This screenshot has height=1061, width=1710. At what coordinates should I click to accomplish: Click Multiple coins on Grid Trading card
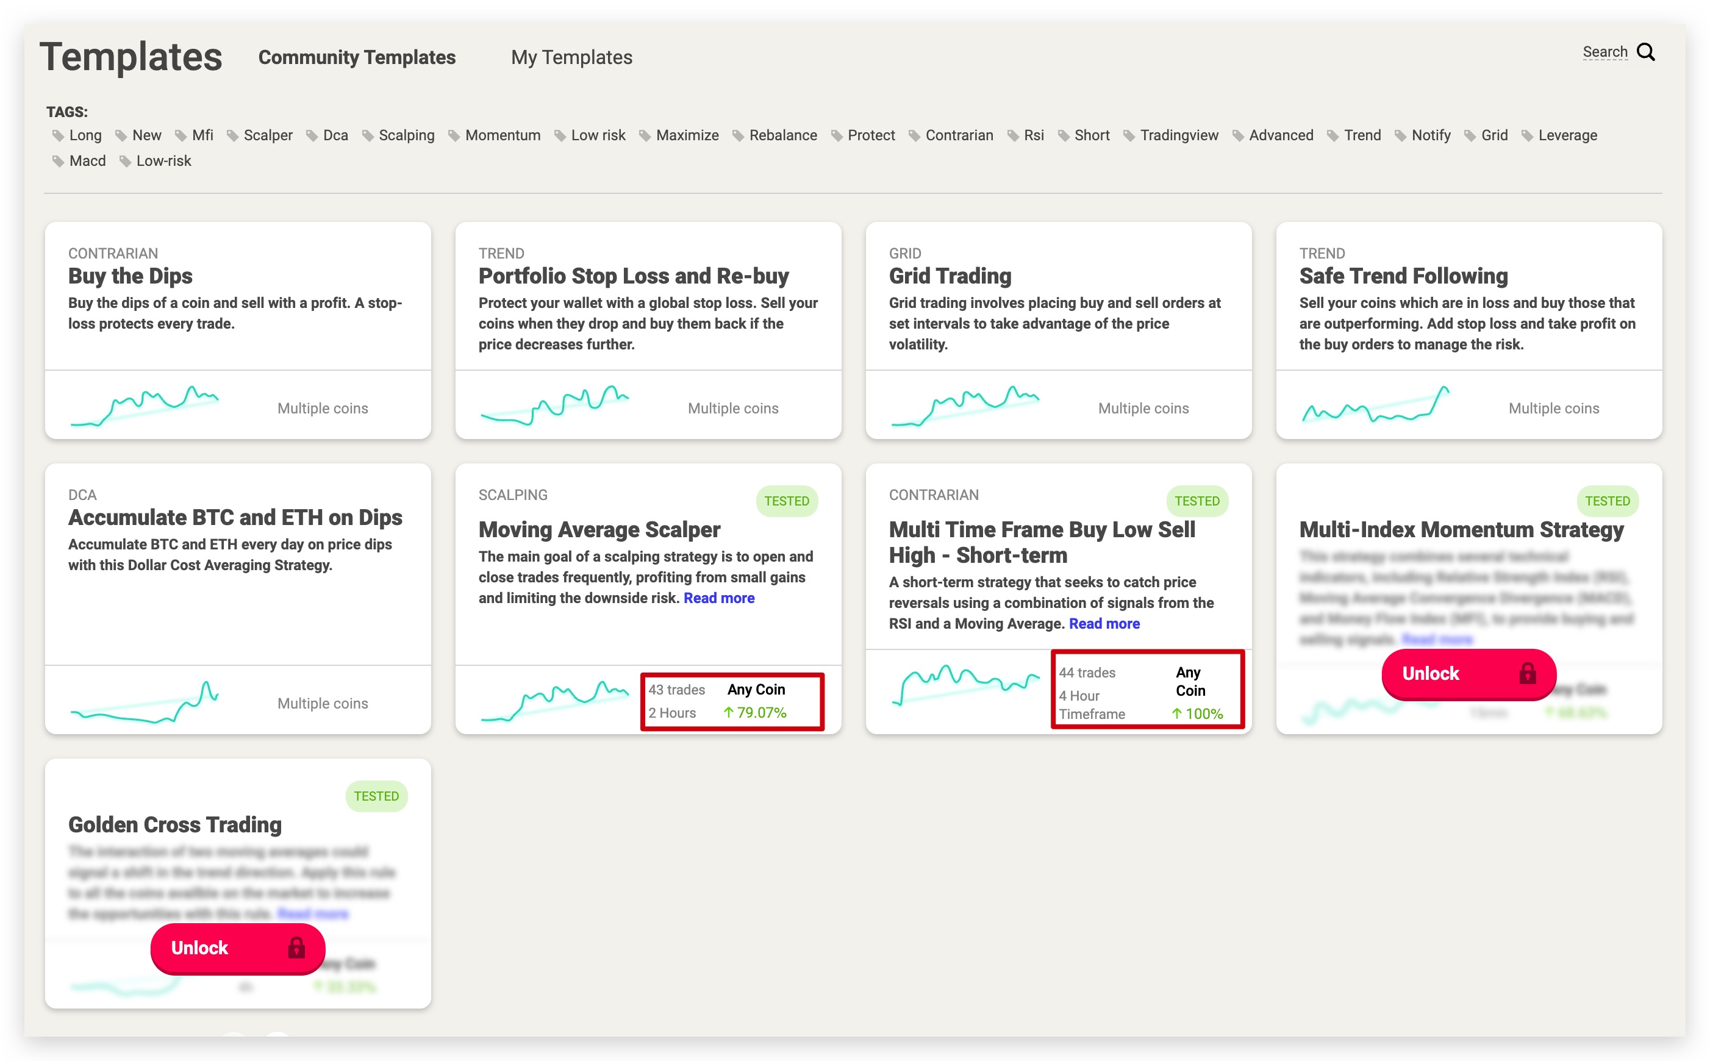click(1143, 408)
